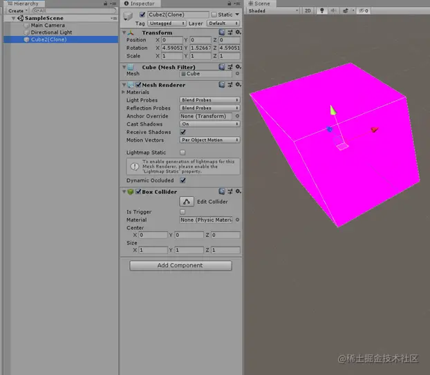Open Motion Vectors dropdown

tap(209, 140)
